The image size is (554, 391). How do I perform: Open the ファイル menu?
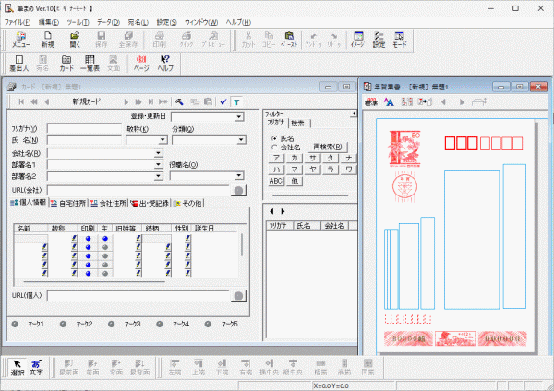tap(17, 22)
